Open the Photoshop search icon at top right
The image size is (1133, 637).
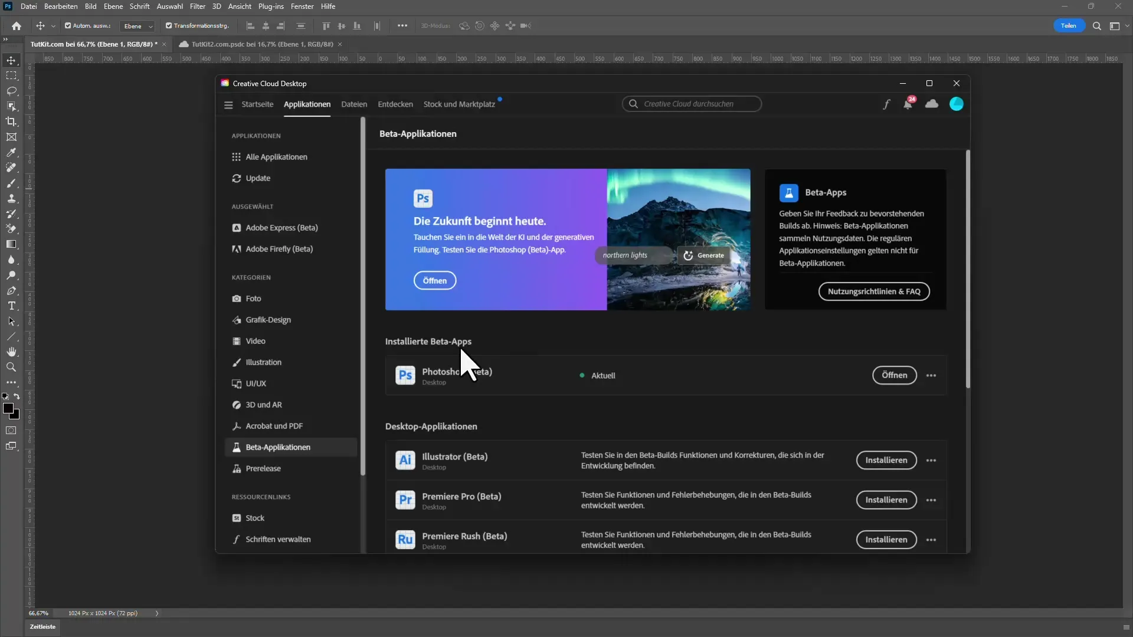pyautogui.click(x=1096, y=26)
